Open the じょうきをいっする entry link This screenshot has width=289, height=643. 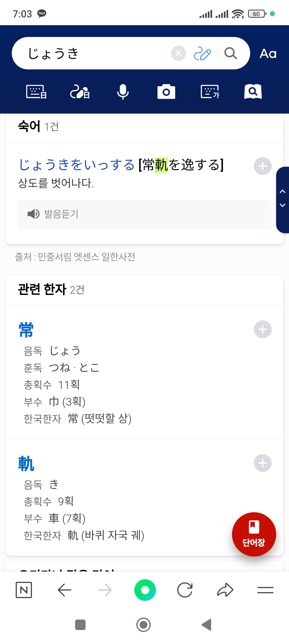(x=77, y=165)
